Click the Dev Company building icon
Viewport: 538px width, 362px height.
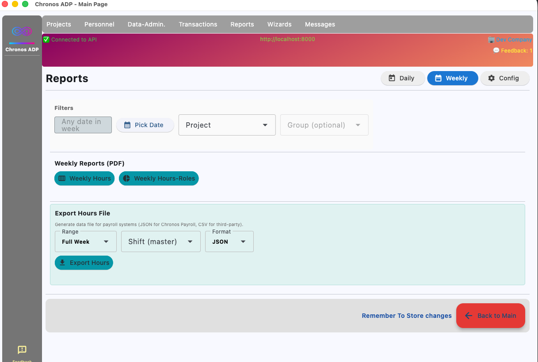[491, 40]
